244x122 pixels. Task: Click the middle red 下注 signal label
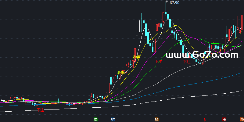point(158,62)
